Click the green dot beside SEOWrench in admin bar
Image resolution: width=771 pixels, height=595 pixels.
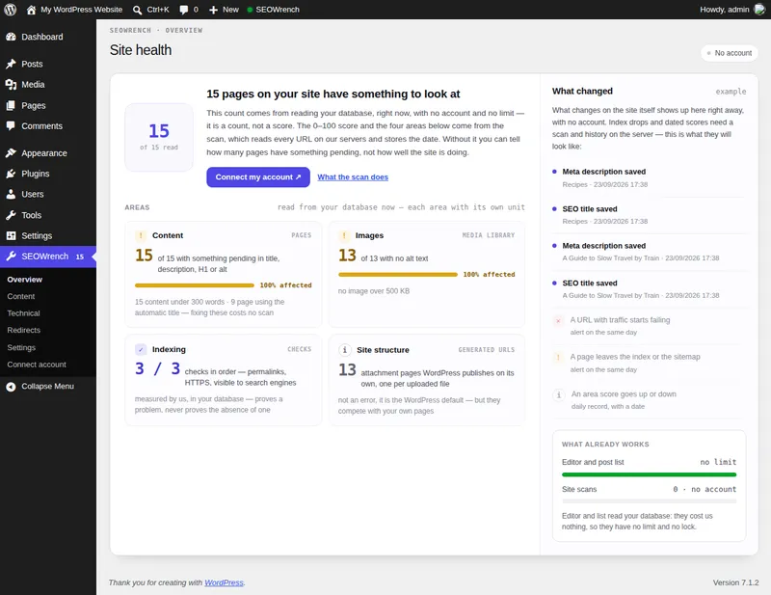tap(250, 10)
